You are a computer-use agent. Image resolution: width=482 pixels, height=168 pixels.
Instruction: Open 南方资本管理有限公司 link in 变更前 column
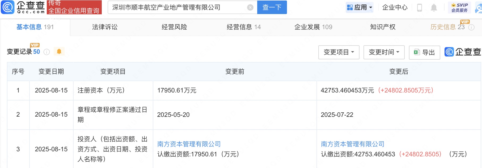click(189, 144)
